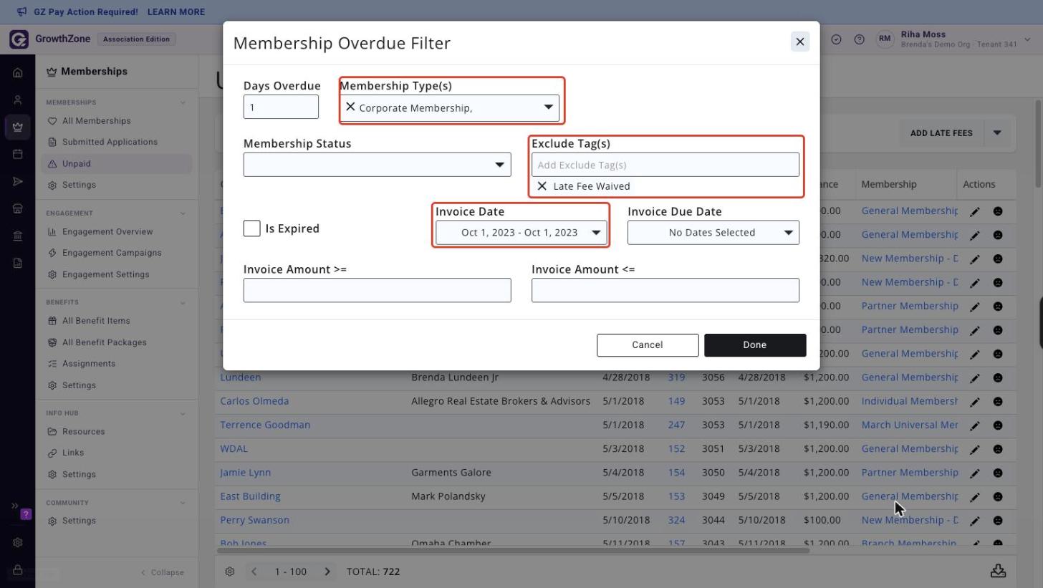Open the Contacts person icon in rail
This screenshot has width=1043, height=588.
tap(18, 100)
